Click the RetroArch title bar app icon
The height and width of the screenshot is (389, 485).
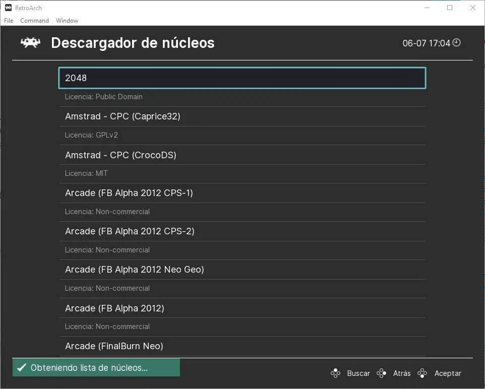click(x=9, y=8)
